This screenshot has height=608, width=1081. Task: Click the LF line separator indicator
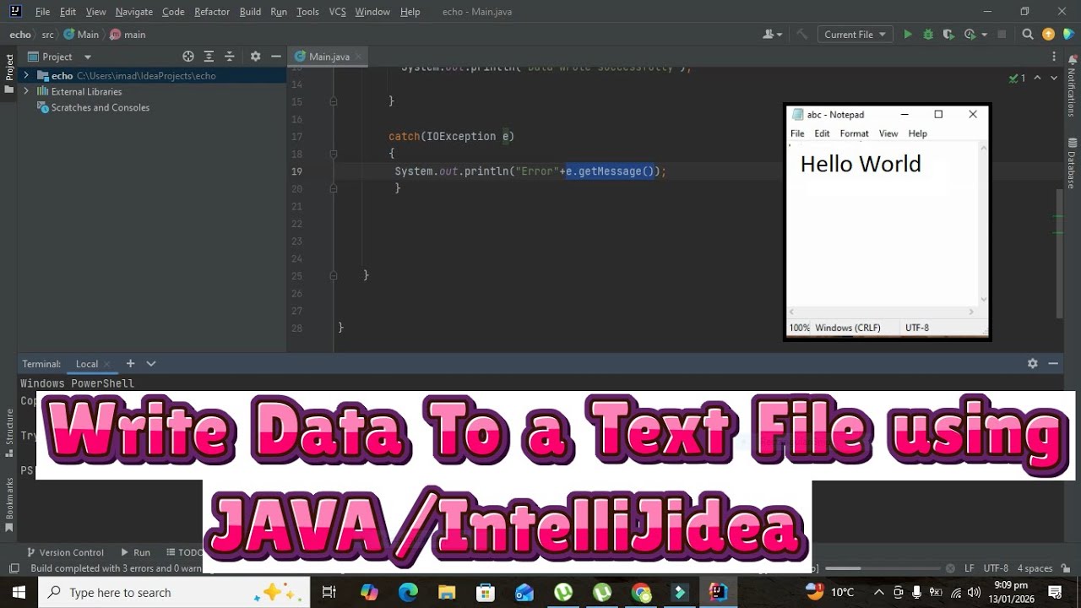point(970,568)
